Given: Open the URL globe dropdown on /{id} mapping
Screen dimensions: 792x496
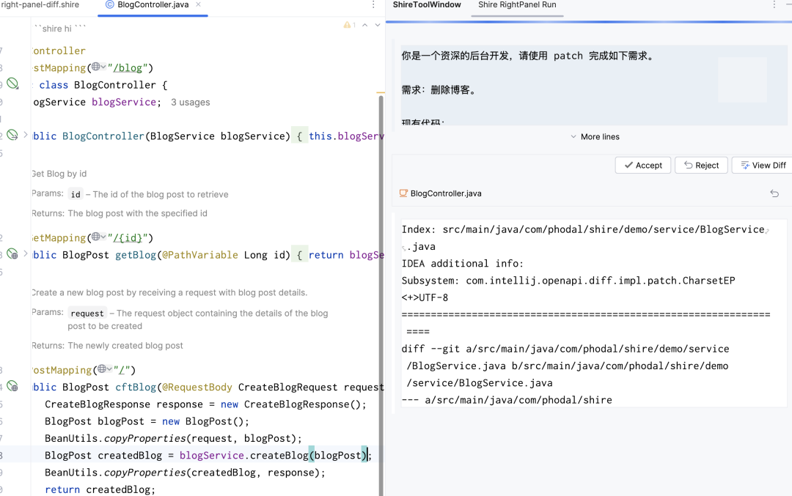Looking at the screenshot, I should pos(98,237).
